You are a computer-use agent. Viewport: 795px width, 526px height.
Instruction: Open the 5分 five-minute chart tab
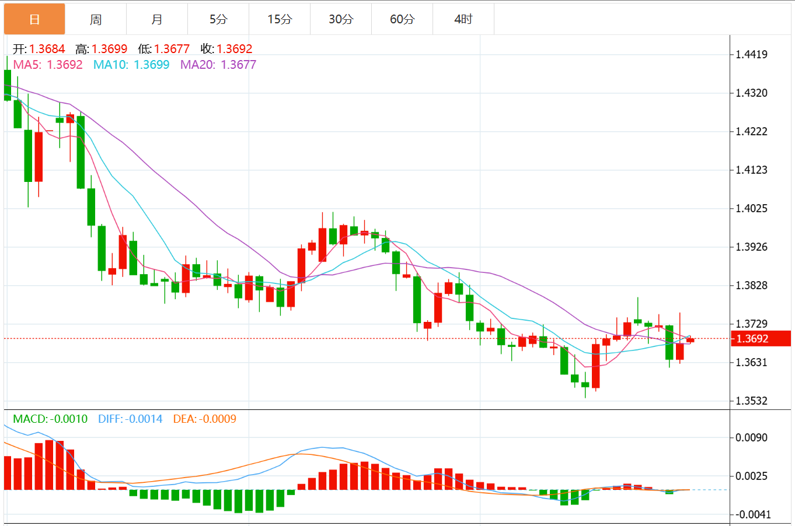[218, 19]
